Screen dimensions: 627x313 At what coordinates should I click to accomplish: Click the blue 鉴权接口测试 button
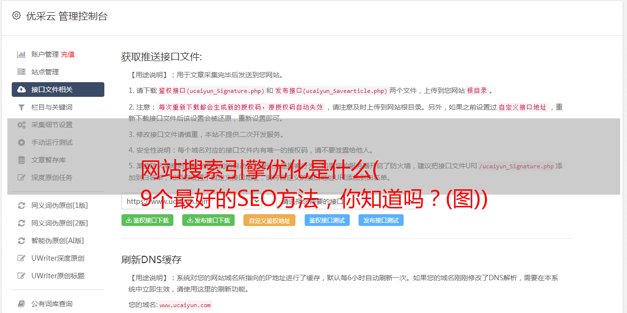tap(327, 220)
